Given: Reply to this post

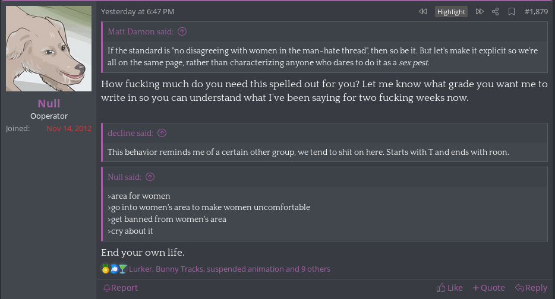Looking at the screenshot, I should (x=531, y=288).
